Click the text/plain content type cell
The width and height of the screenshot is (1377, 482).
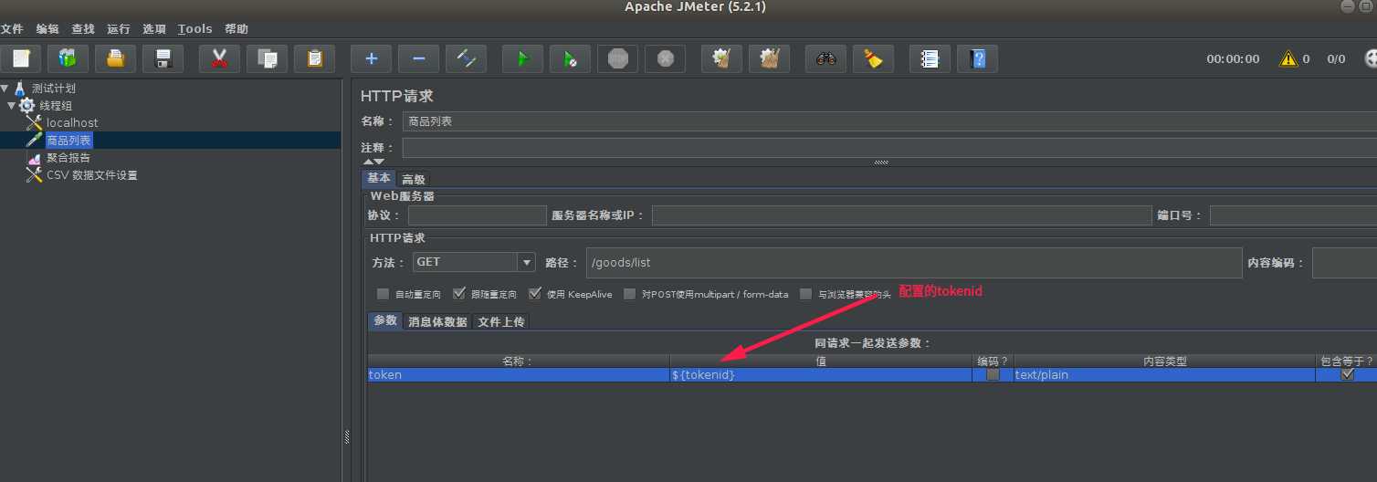tap(1164, 374)
